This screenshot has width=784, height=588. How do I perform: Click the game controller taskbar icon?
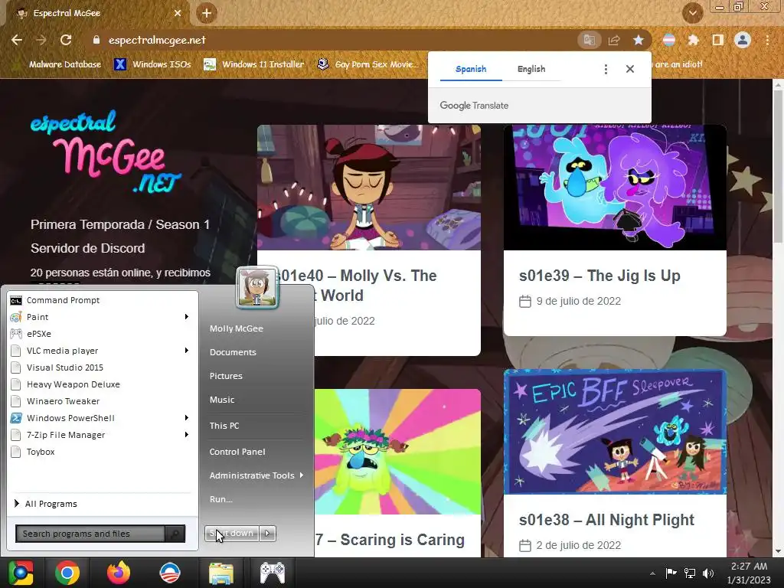273,573
